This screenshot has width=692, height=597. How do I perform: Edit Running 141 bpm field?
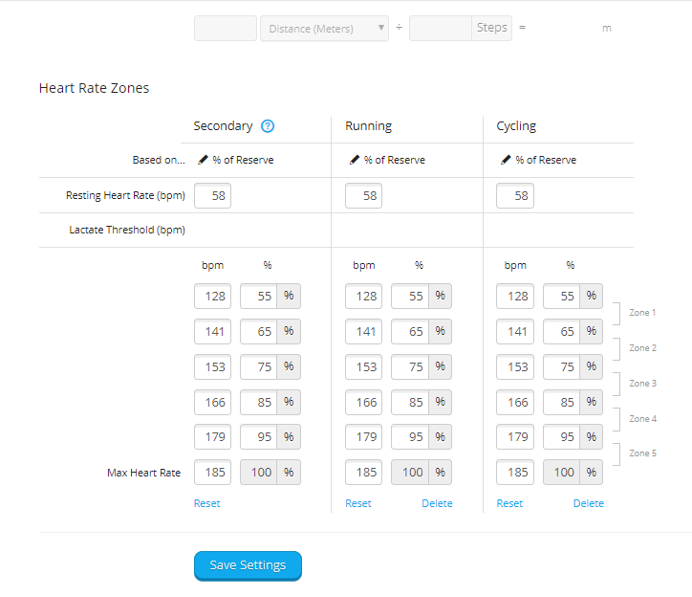coord(363,331)
